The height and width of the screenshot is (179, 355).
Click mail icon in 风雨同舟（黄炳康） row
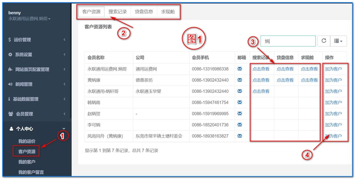pyautogui.click(x=240, y=136)
